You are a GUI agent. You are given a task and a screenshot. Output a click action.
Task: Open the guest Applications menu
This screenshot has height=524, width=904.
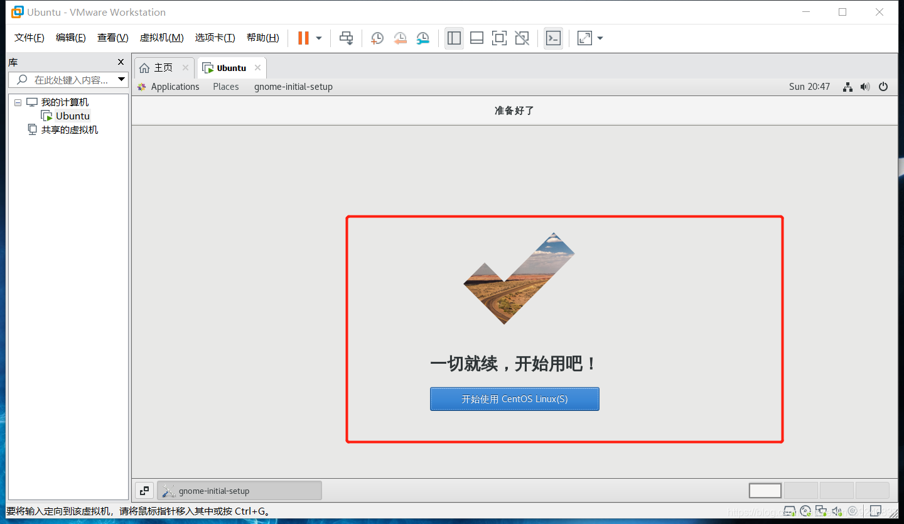point(175,87)
